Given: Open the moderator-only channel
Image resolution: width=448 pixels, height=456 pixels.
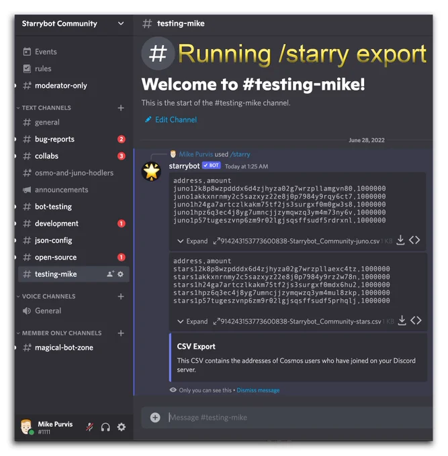Looking at the screenshot, I should [55, 86].
